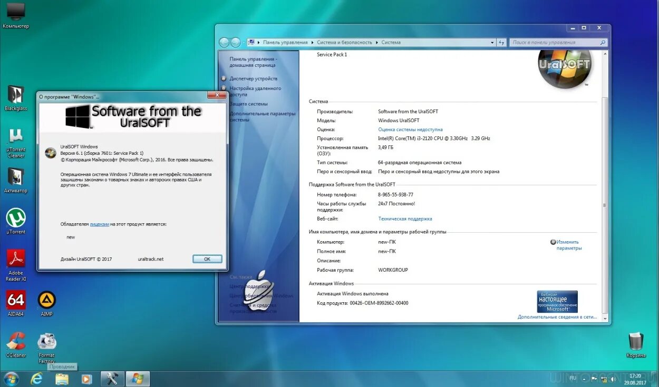Open the AIMP player shortcut
The image size is (659, 387).
46,303
